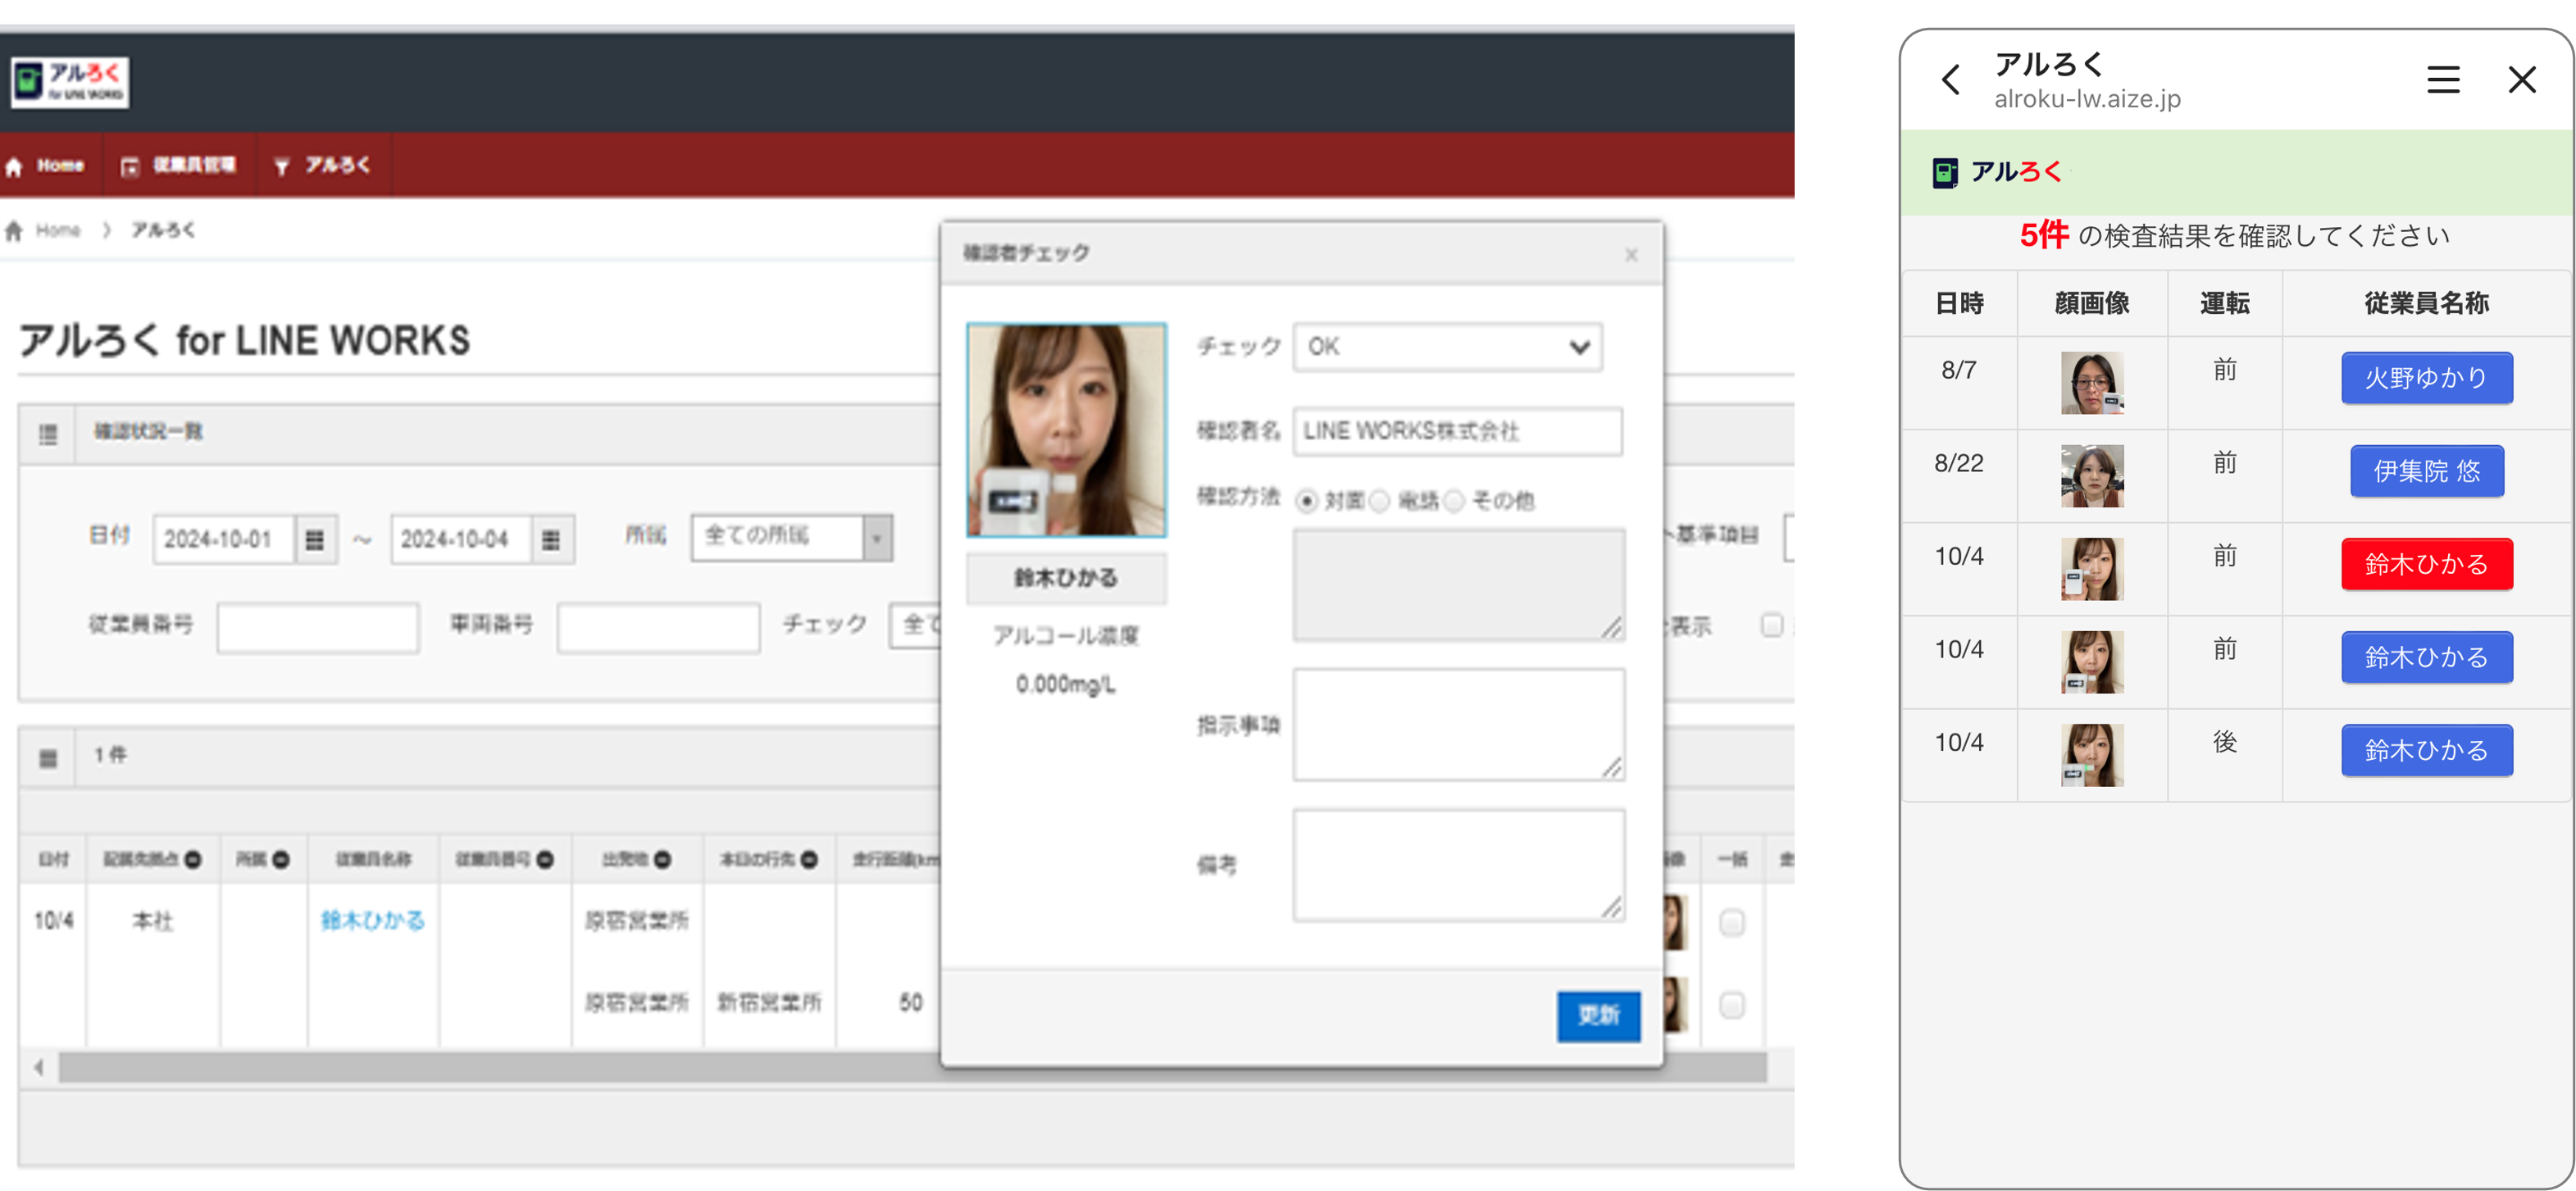Screen dimensions: 2576x1191
Task: Open the アルろく menu in red navigation bar
Action: tap(324, 166)
